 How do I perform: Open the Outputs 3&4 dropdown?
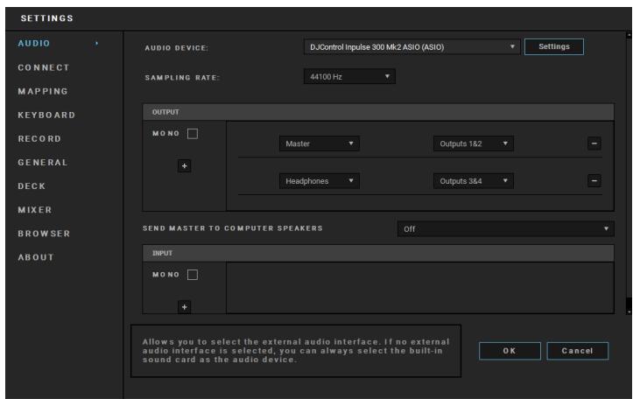tap(474, 181)
